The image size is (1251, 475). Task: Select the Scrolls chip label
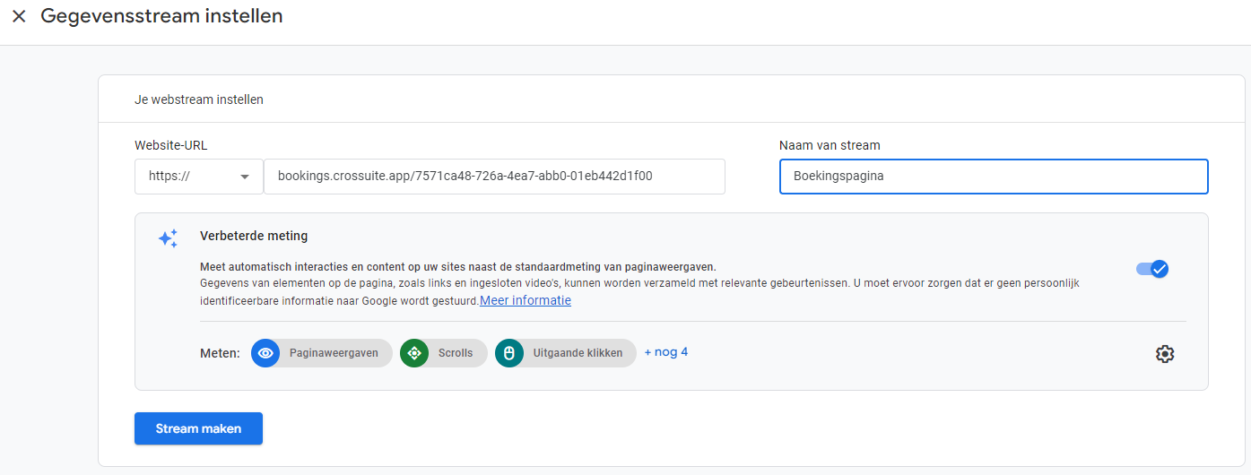[x=456, y=353]
